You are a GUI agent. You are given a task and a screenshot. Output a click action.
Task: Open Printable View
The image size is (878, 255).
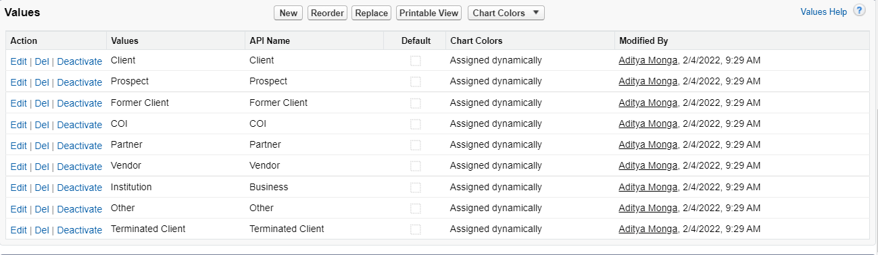pos(429,13)
